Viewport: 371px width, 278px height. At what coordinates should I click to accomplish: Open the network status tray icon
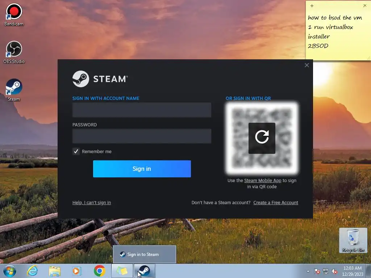(x=326, y=271)
